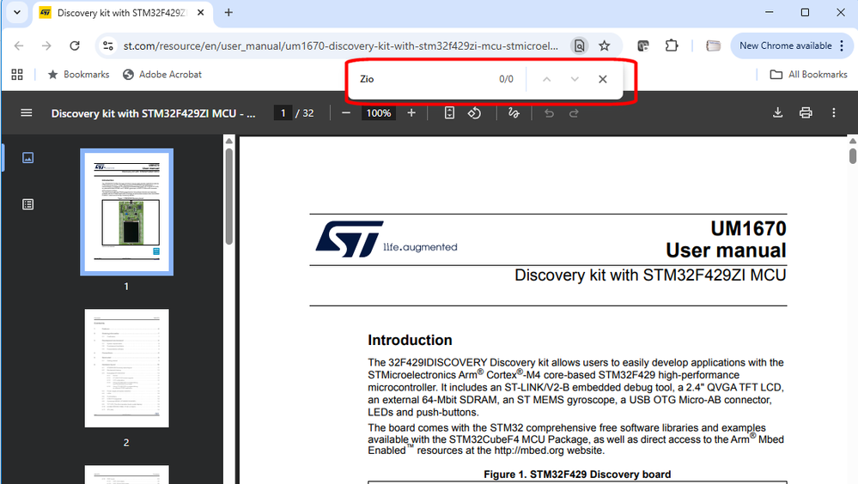Click the ST life.augmented logo
Screen dimensions: 858x484
[386, 239]
